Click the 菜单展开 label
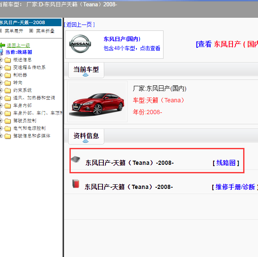Viewport: 258px width, 257px height. [14, 31]
